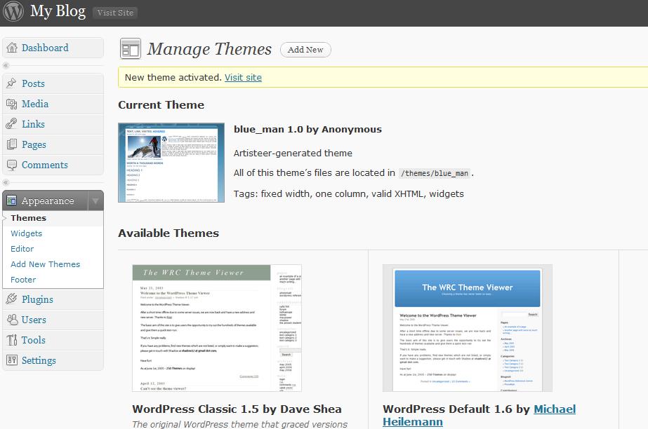Collapse sidebar using arrow below Dashboard

coord(6,65)
